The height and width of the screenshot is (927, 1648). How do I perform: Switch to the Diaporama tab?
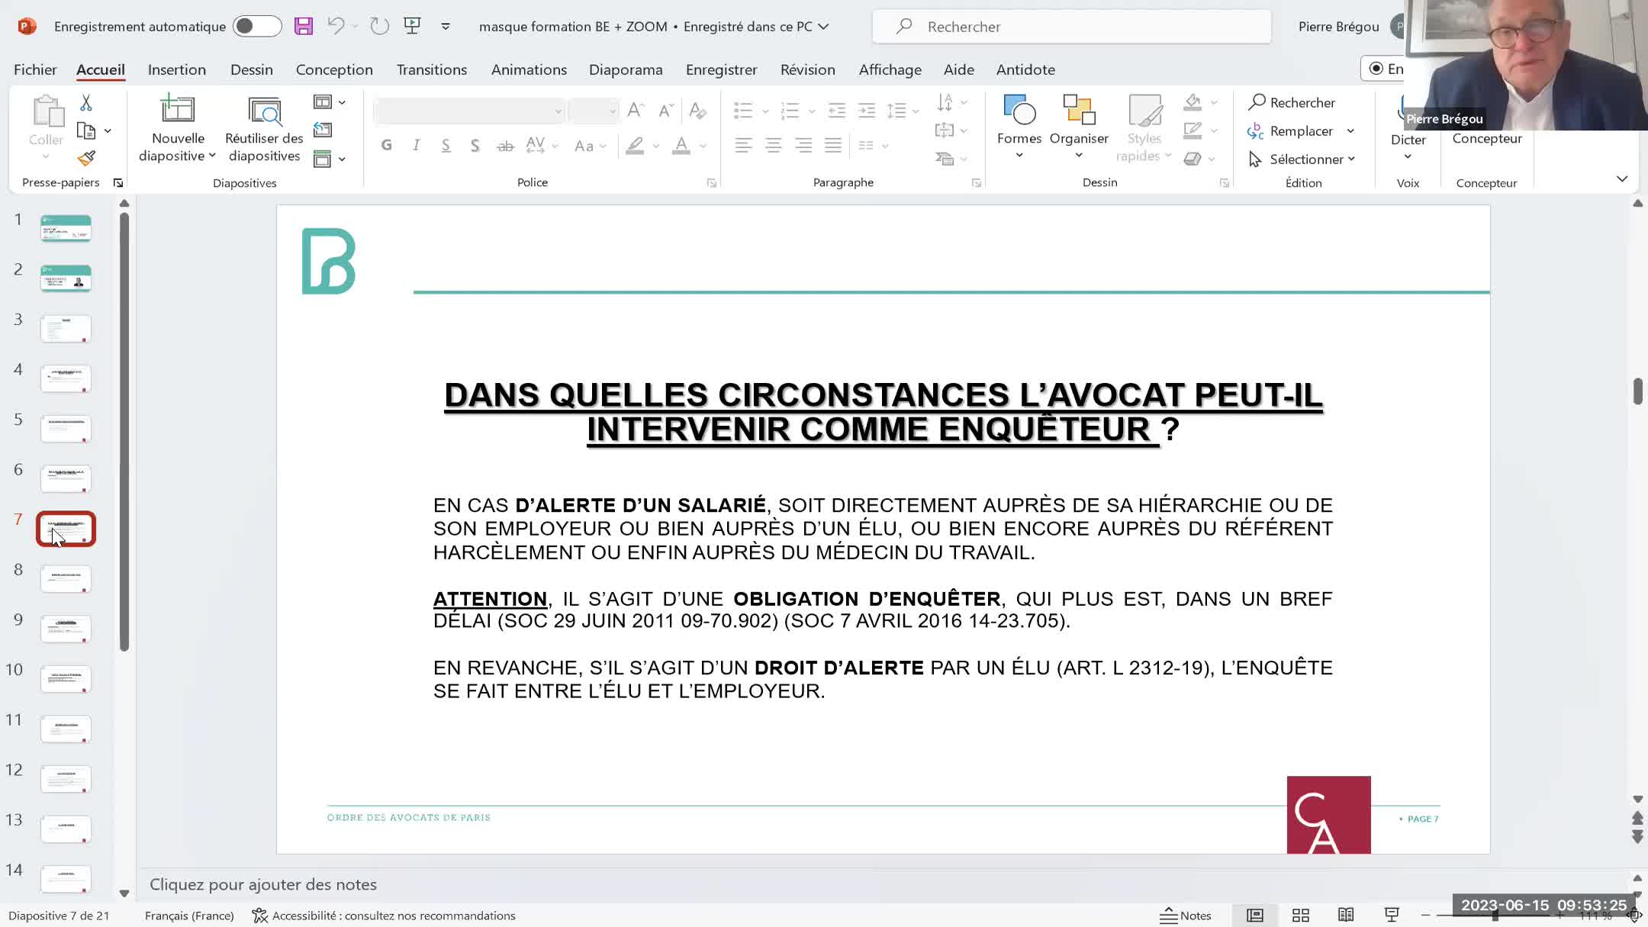point(626,69)
